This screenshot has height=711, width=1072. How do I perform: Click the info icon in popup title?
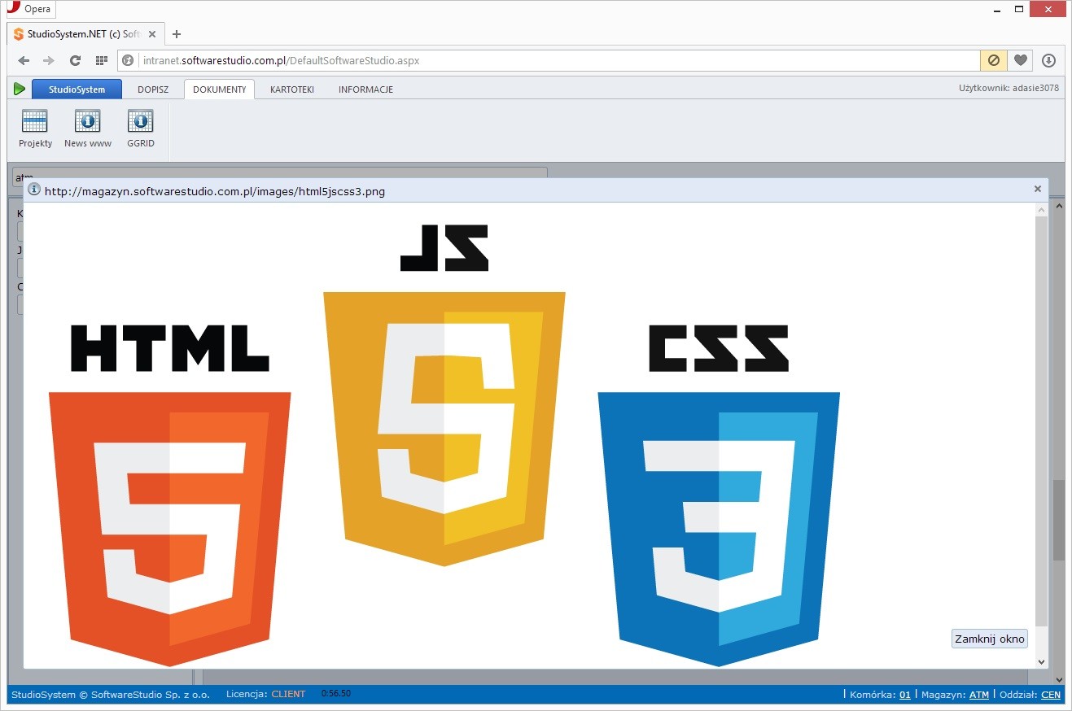click(x=34, y=190)
